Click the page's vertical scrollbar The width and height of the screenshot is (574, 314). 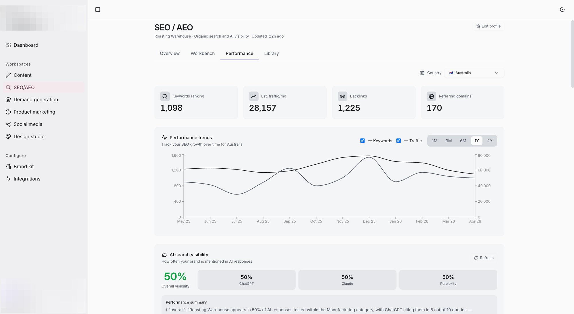tap(572, 54)
